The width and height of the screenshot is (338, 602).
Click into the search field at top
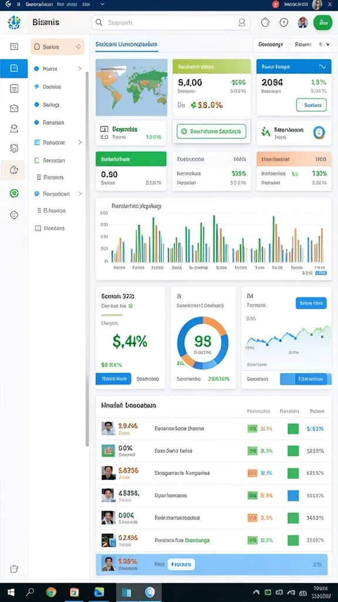171,23
